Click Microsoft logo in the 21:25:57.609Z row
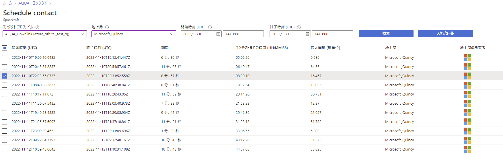 point(467,122)
